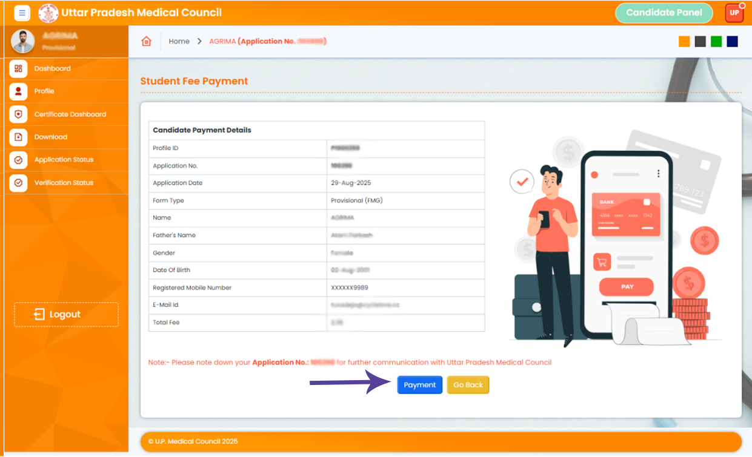Click the Application Status check icon
The height and width of the screenshot is (457, 752).
[18, 160]
